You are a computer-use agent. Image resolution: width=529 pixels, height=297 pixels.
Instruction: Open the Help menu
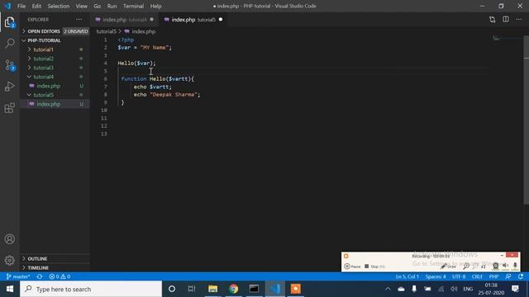point(155,6)
